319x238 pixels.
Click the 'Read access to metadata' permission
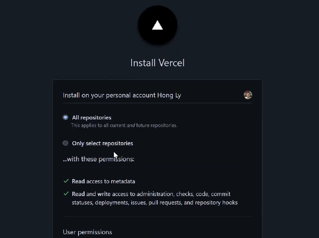(x=104, y=181)
